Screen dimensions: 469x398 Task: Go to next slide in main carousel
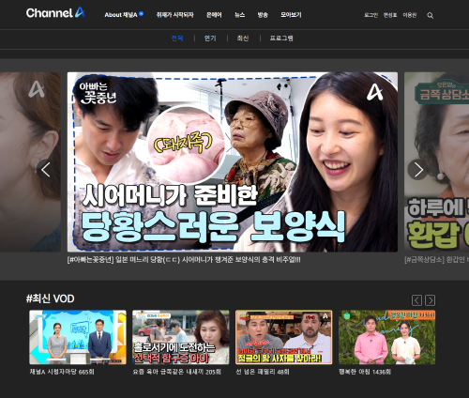[418, 170]
